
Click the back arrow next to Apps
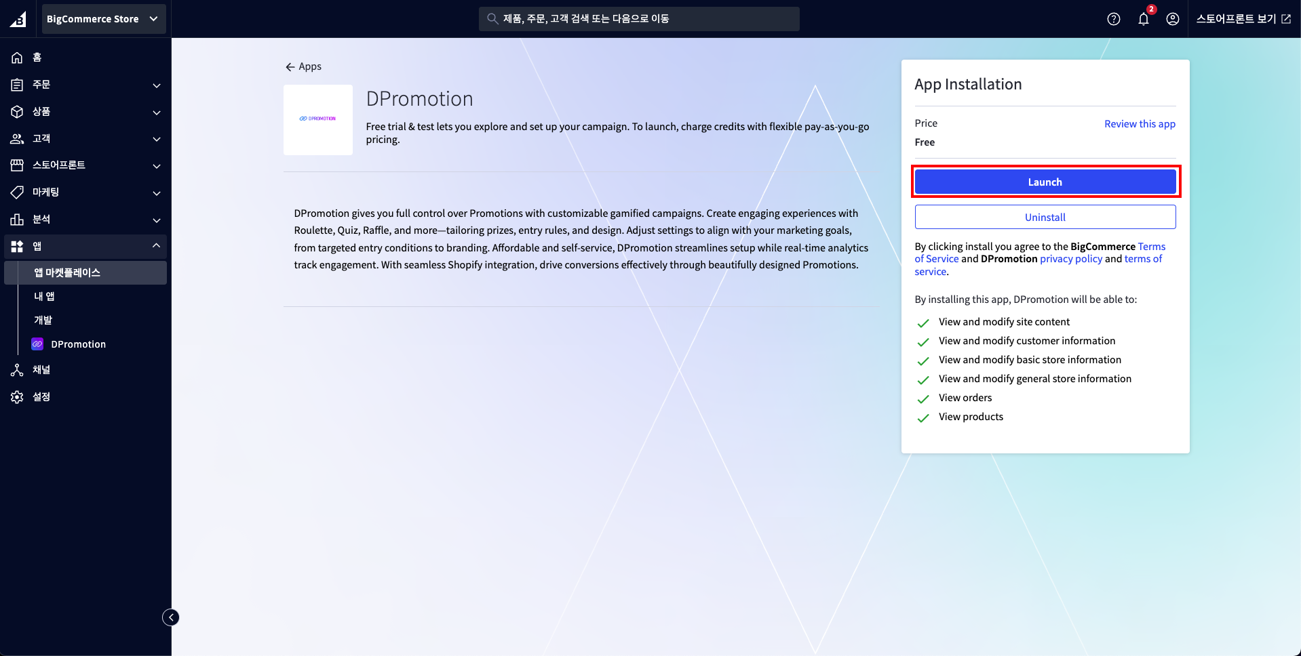click(x=290, y=67)
